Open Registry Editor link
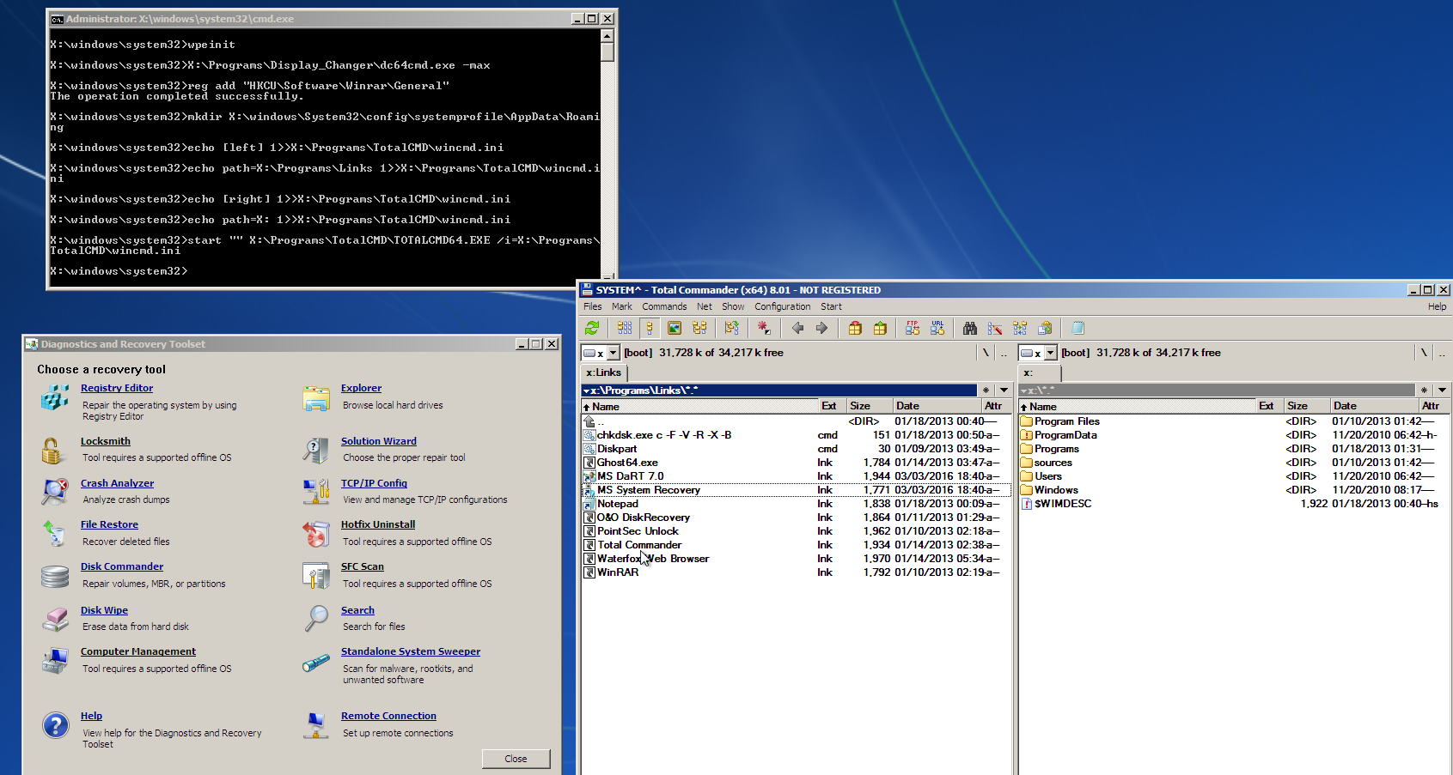 click(x=117, y=388)
